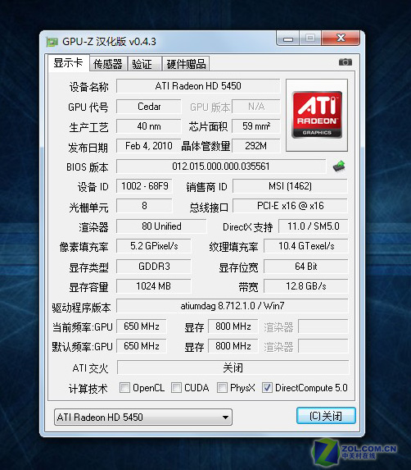Viewport: 411px width, 470px height.
Task: Click the Feb 4, 2010 release date
Action: click(x=149, y=146)
